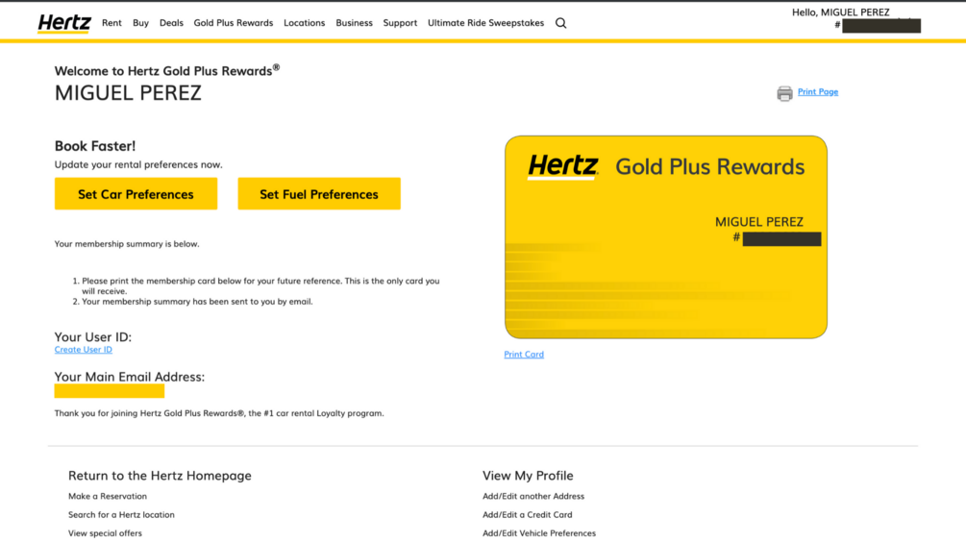Image resolution: width=966 pixels, height=543 pixels.
Task: Click the 'Your Main Email Address:' label
Action: click(130, 377)
